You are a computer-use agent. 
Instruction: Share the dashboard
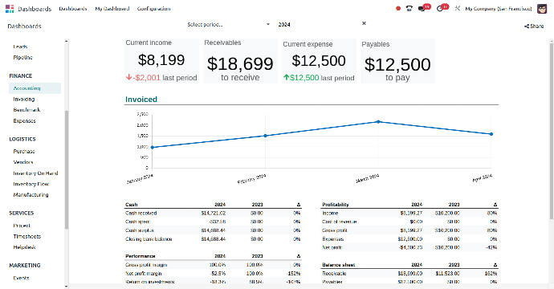(x=534, y=26)
